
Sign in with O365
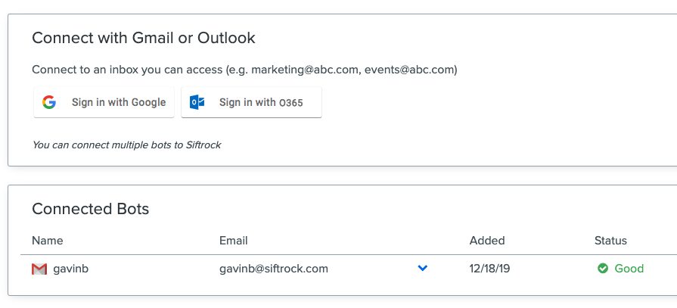[x=251, y=102]
